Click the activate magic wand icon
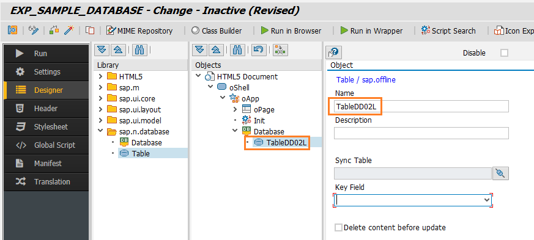 tap(69, 31)
